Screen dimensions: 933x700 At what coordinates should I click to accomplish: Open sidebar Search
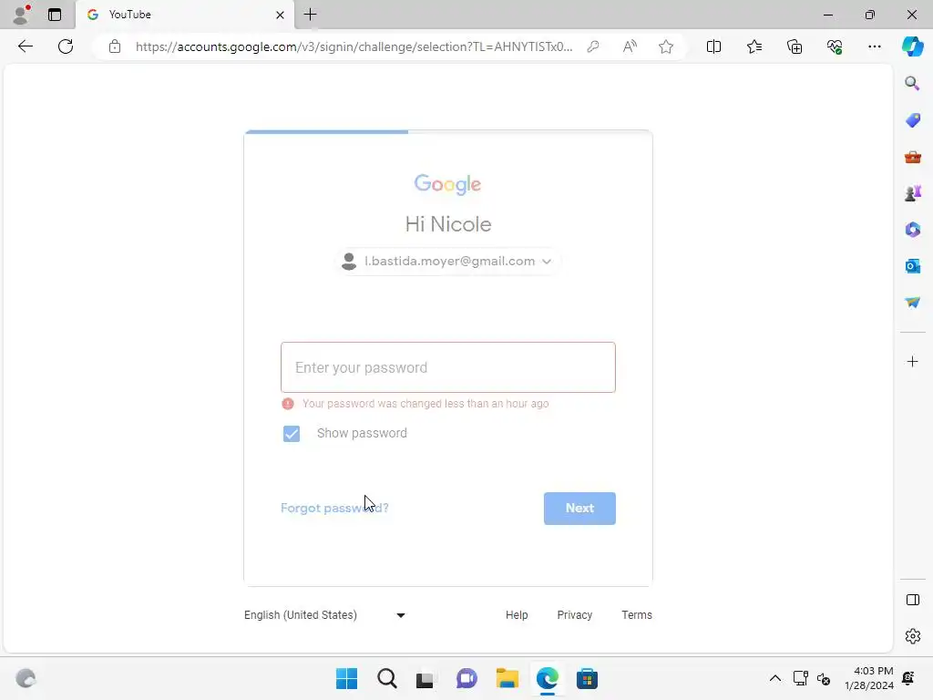tap(912, 83)
